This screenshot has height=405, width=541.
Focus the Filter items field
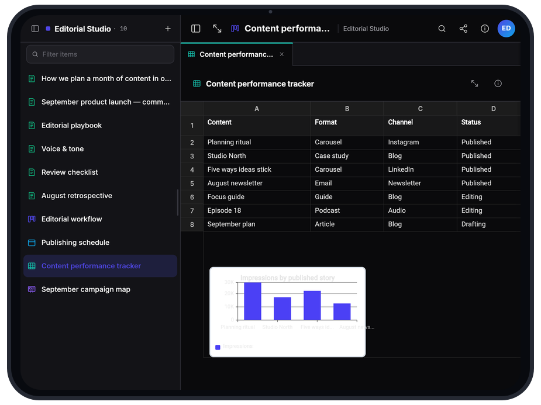click(x=100, y=54)
